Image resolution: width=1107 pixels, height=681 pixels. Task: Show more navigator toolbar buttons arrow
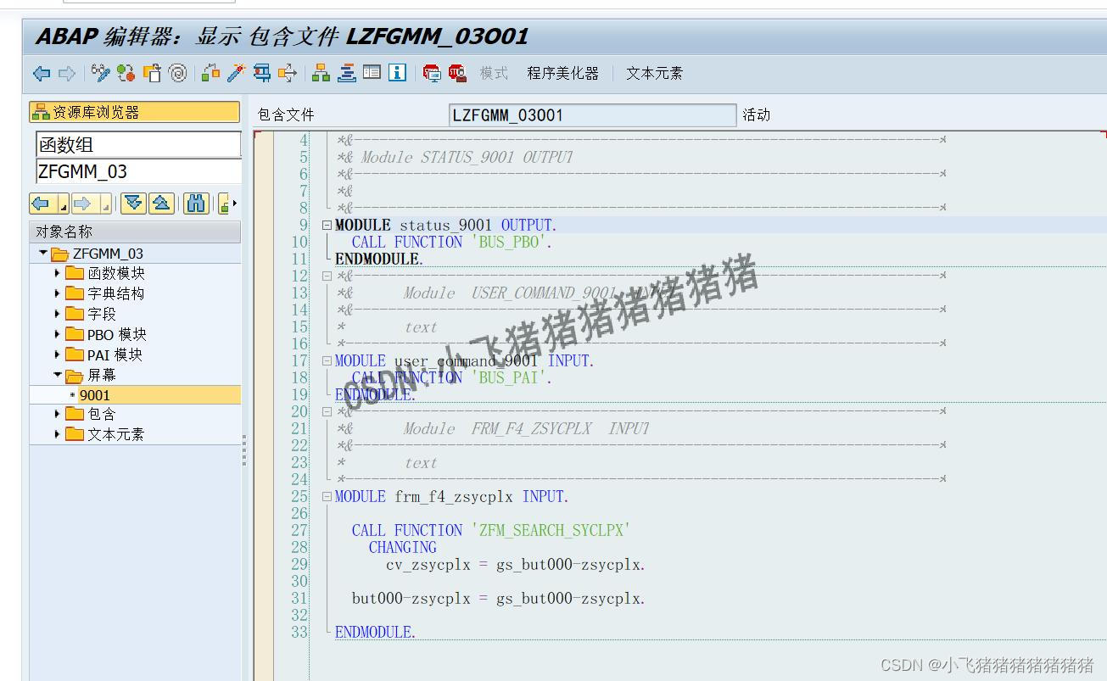[234, 204]
